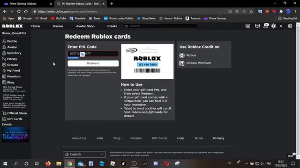Open Home in the Roblox navigation
The height and width of the screenshot is (168, 300).
coord(36,26)
